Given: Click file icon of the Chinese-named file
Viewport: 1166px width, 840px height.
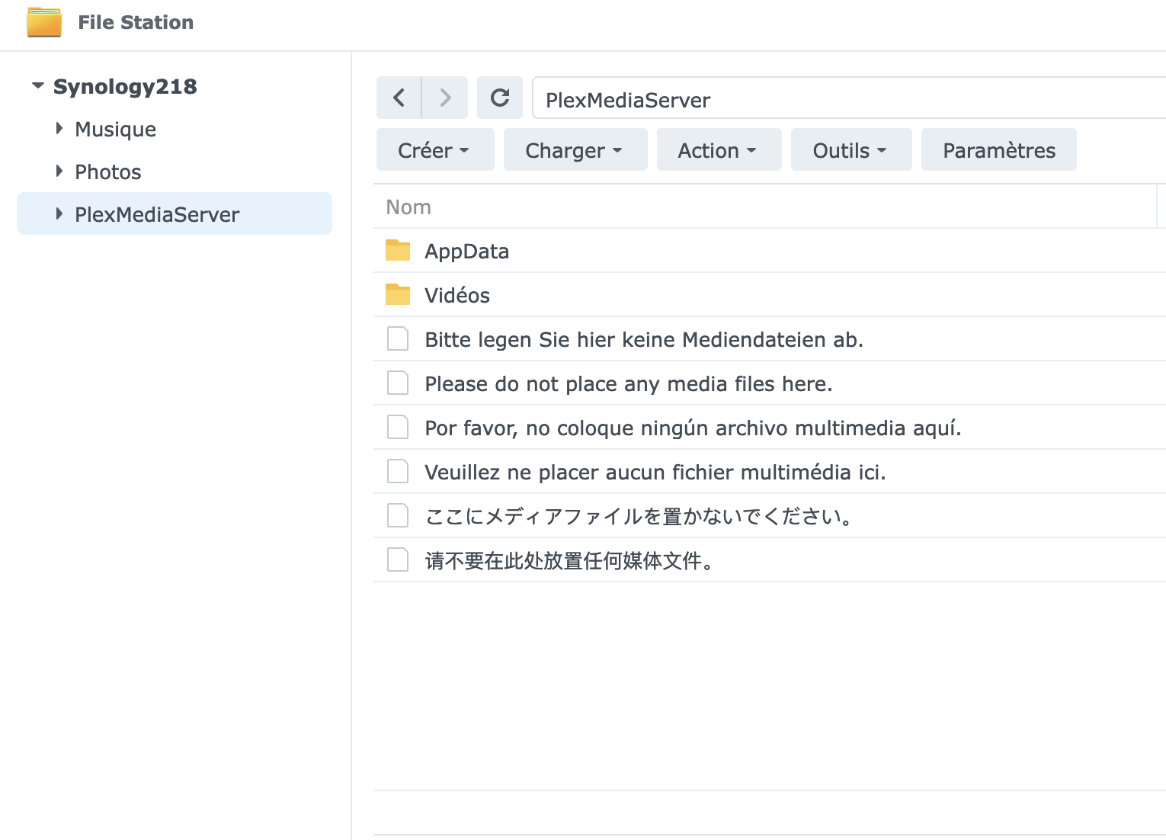Looking at the screenshot, I should [398, 559].
